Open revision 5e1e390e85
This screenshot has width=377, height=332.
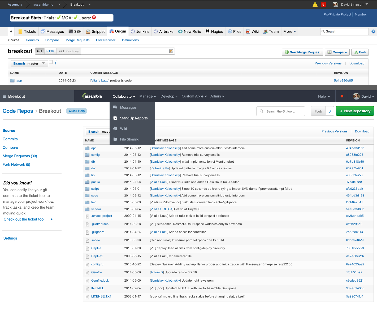[343, 81]
